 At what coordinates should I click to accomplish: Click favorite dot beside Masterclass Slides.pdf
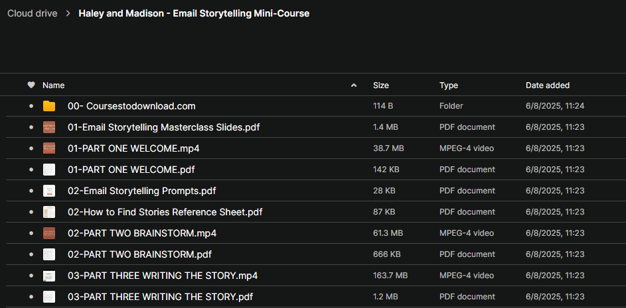[31, 127]
